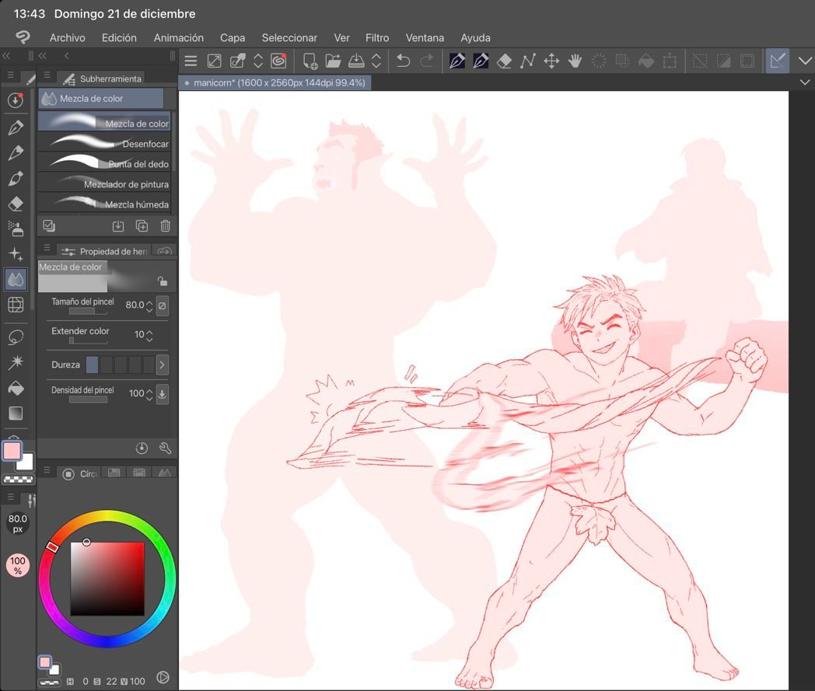Toggle the lock on Mezcla de color properties
This screenshot has height=691, width=815.
[162, 281]
